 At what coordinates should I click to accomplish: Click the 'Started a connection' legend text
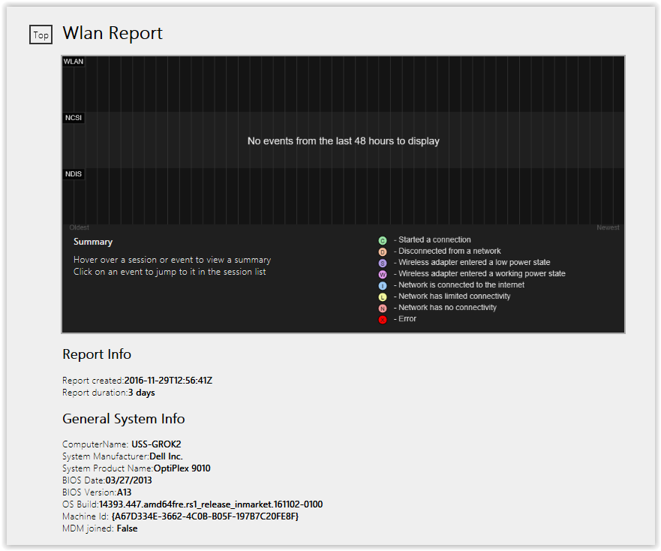coord(434,239)
